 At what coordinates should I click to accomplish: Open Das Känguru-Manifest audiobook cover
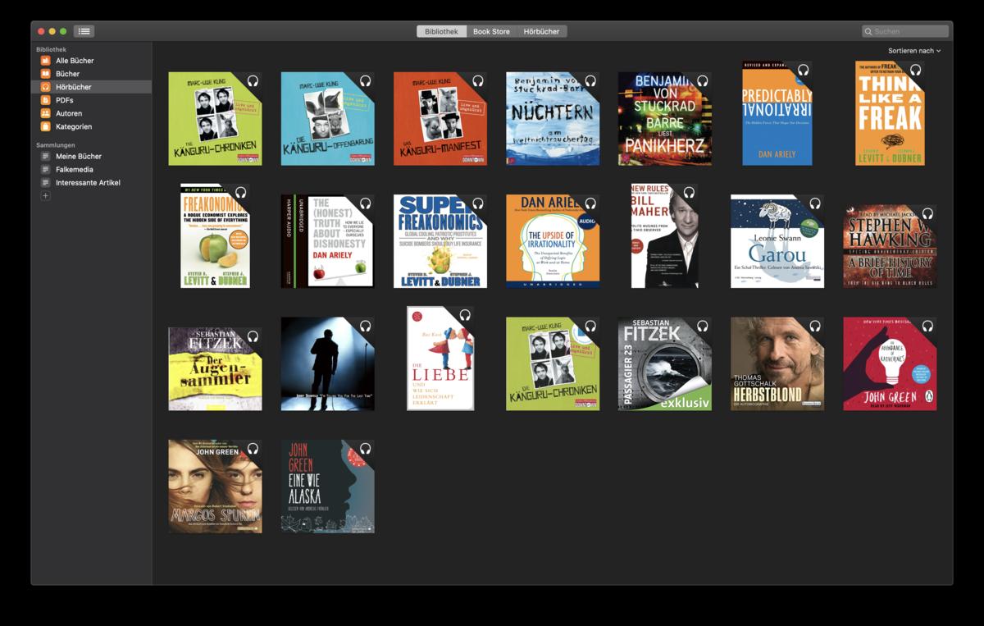tap(440, 118)
